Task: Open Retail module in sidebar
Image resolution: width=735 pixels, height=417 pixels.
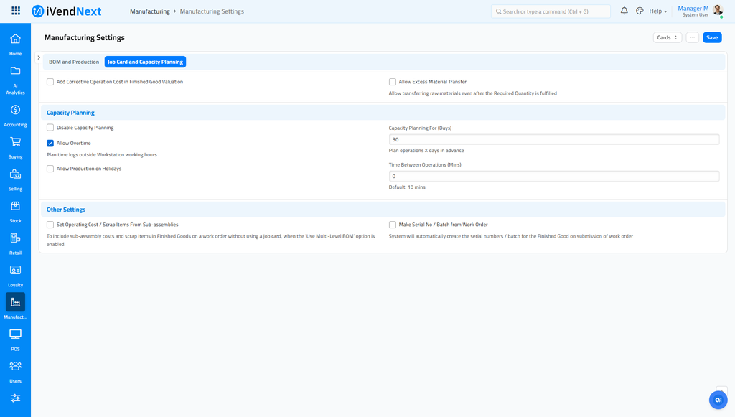Action: click(x=16, y=243)
